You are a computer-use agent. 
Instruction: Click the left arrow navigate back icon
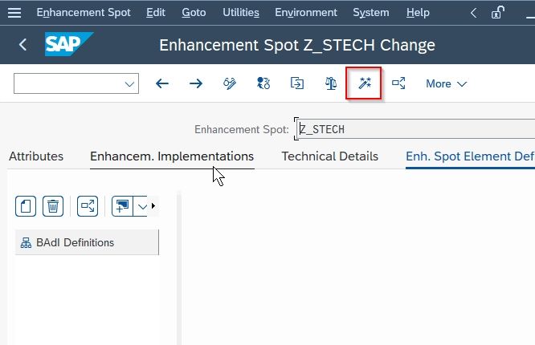click(x=162, y=83)
